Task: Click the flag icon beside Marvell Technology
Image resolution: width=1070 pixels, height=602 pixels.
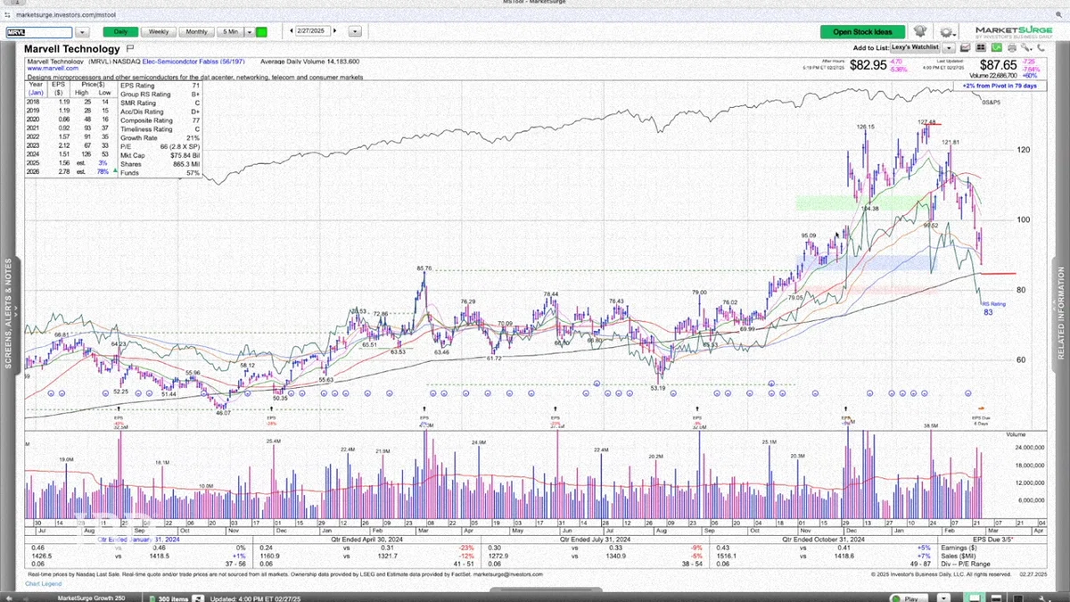Action: 130,48
